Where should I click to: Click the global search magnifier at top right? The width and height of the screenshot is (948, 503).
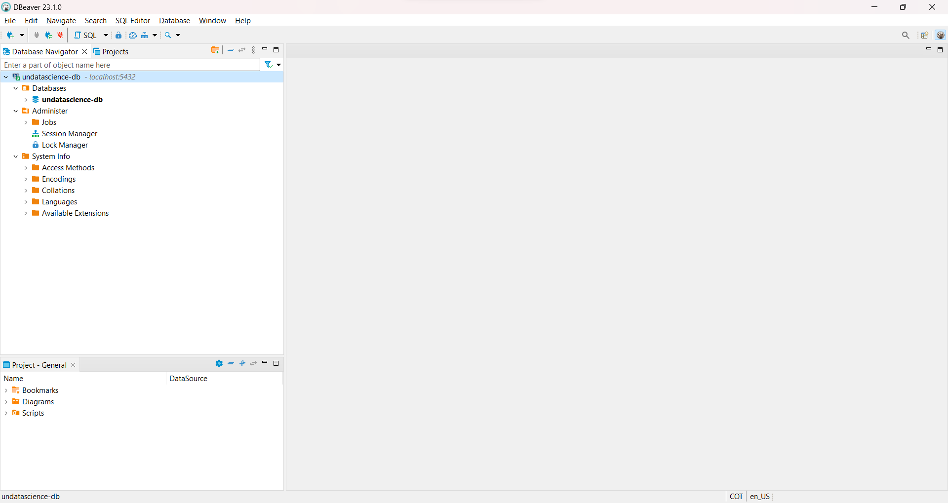(906, 35)
